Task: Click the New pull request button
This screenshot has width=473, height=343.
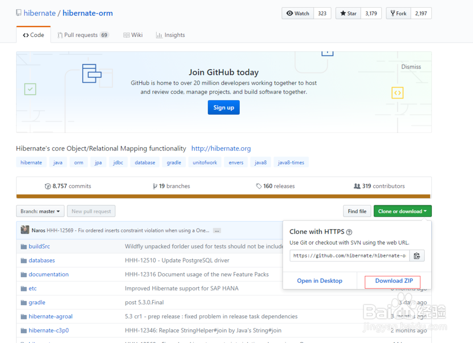Action: [x=91, y=211]
